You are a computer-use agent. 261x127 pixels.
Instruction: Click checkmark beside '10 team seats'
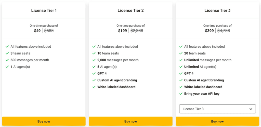(x=94, y=53)
